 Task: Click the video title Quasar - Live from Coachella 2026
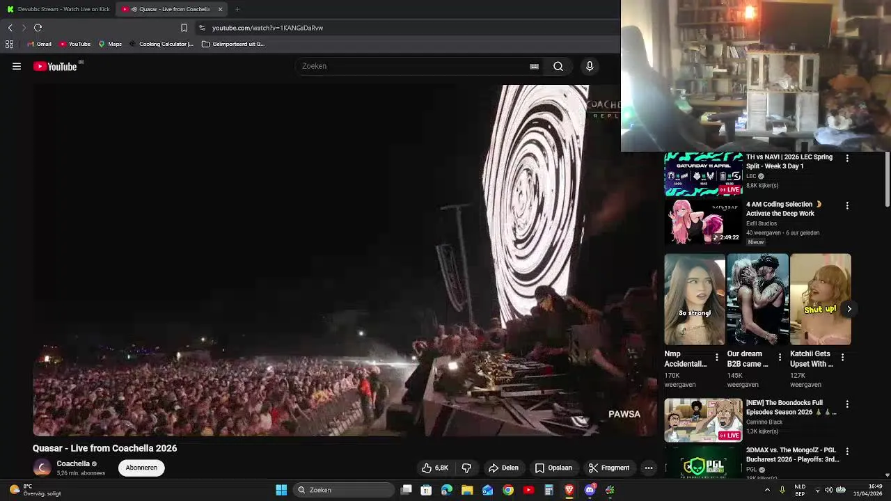104,448
